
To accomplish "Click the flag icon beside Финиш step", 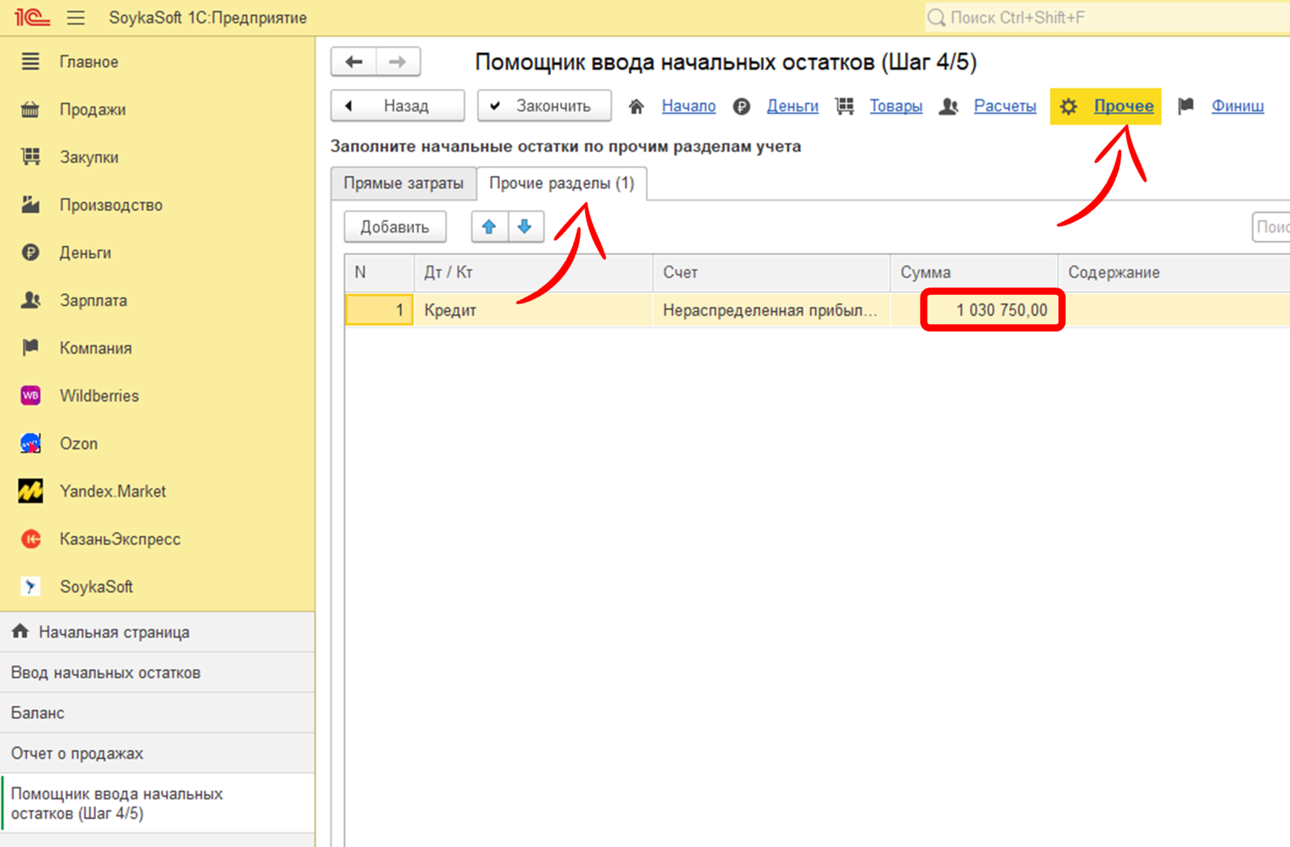I will (x=1186, y=106).
